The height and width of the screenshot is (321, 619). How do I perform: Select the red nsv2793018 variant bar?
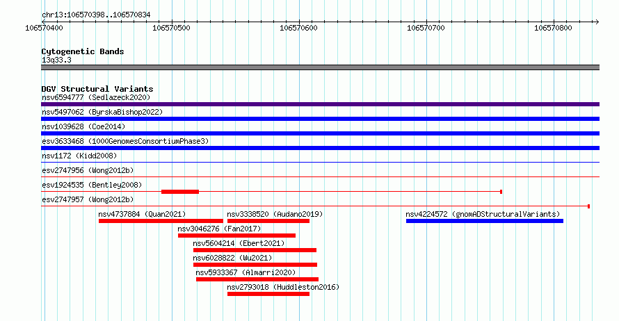point(268,294)
